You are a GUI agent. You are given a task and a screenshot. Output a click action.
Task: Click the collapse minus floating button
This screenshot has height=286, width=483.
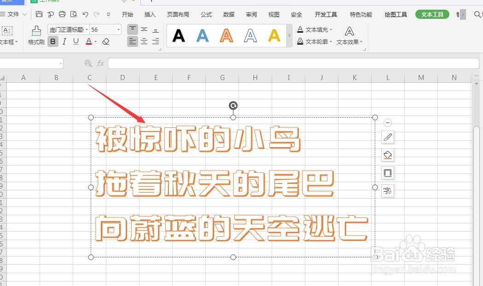click(388, 123)
